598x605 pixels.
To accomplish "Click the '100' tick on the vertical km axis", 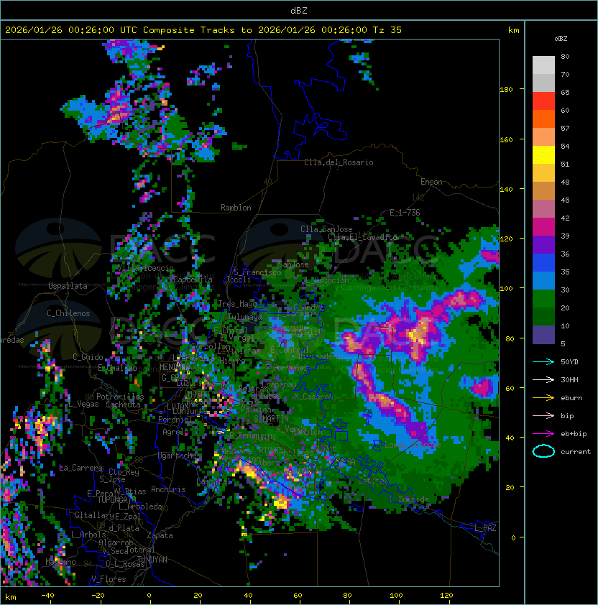I will [x=506, y=289].
